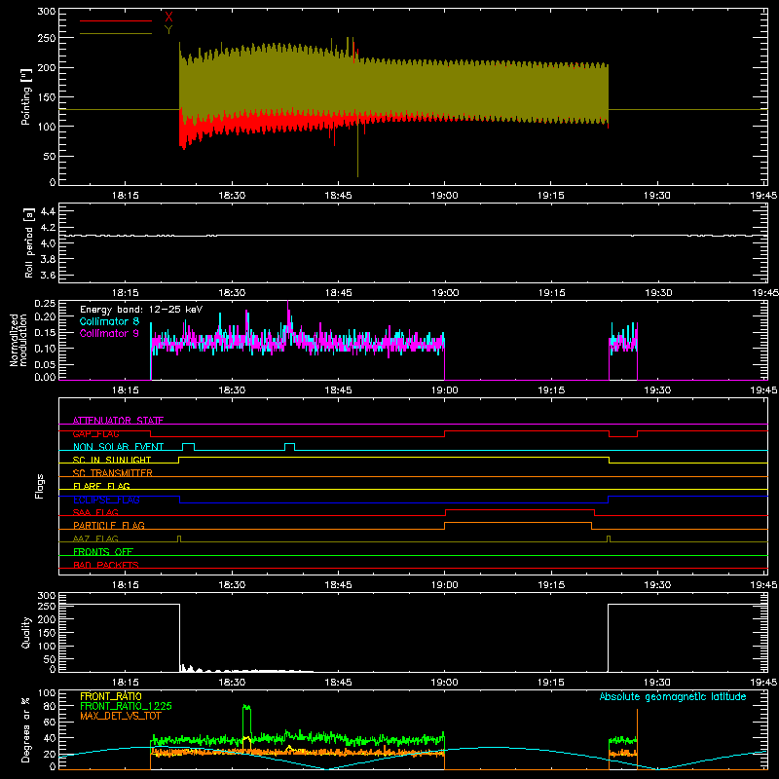Click the 80 tick value on Degrees axis
The height and width of the screenshot is (779, 779).
coord(50,706)
